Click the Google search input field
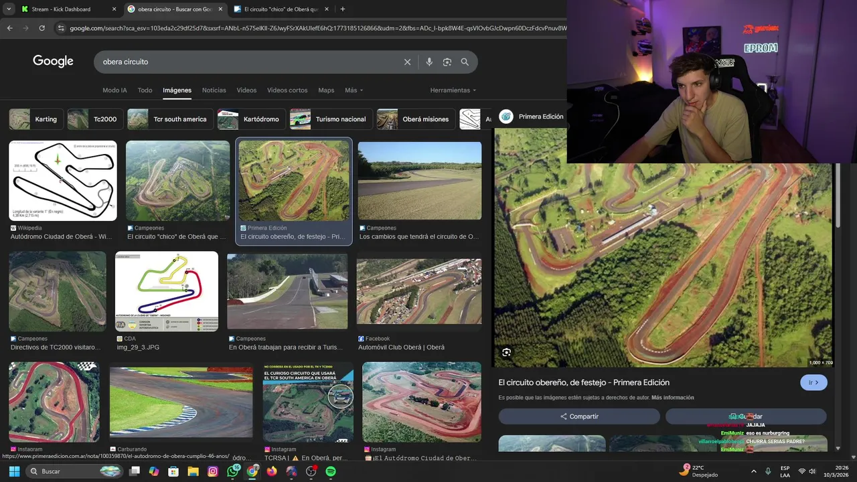The image size is (857, 482). (248, 62)
